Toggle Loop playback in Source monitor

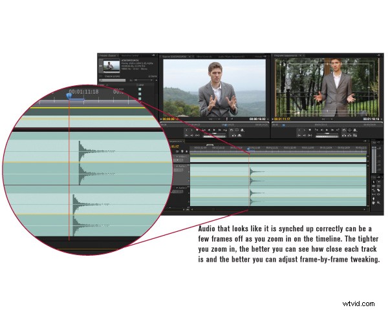[x=232, y=130]
